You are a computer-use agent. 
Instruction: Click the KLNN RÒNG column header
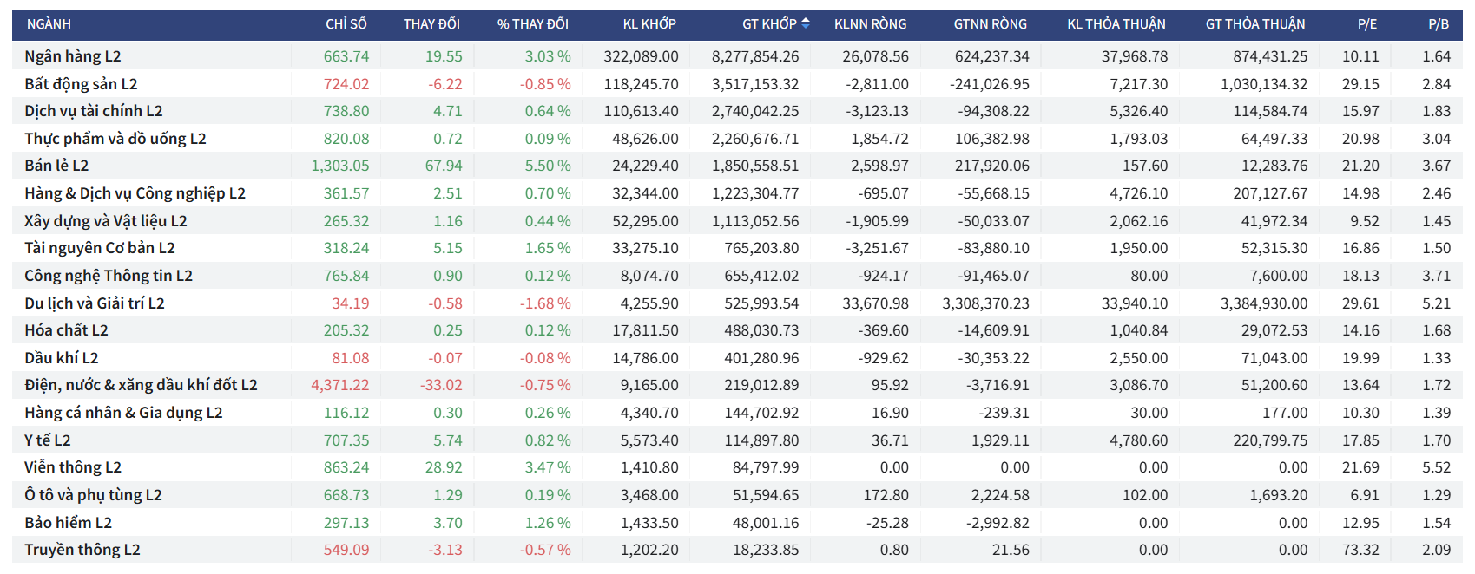[870, 24]
